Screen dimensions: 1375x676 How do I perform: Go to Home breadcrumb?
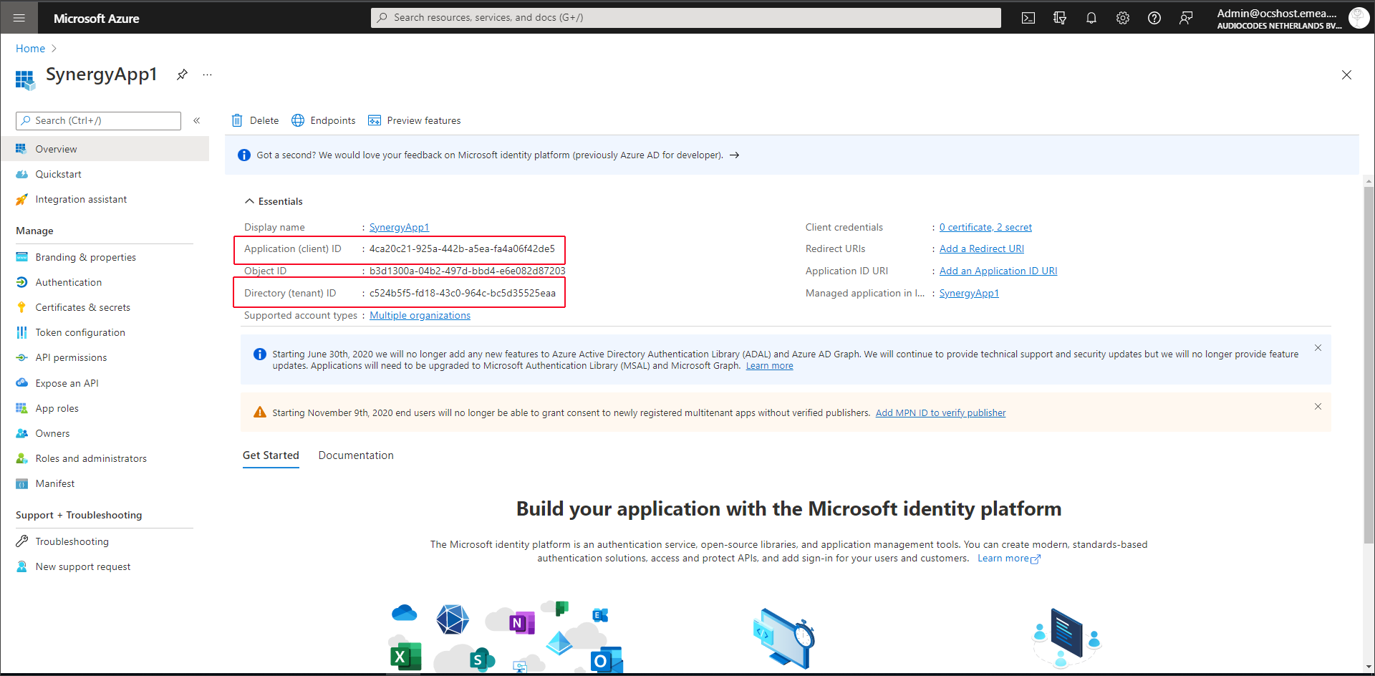pyautogui.click(x=30, y=49)
